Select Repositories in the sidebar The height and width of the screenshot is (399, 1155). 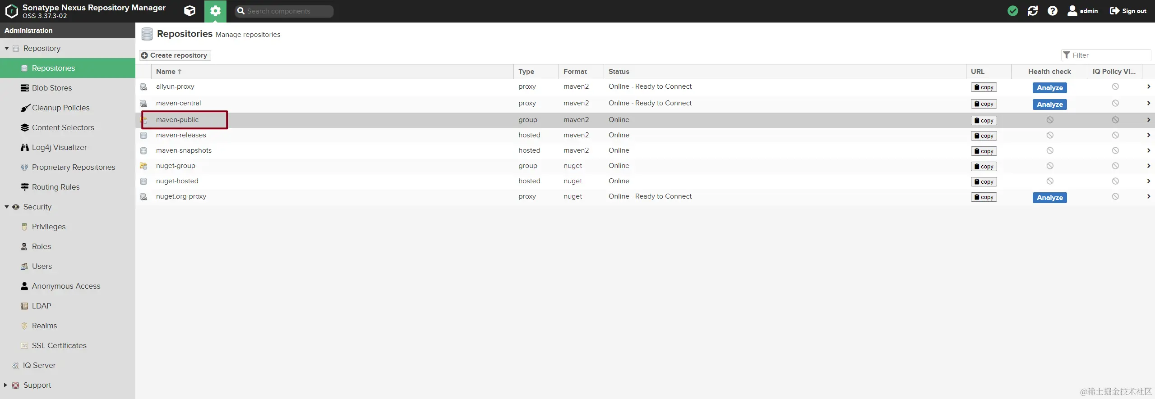68,68
